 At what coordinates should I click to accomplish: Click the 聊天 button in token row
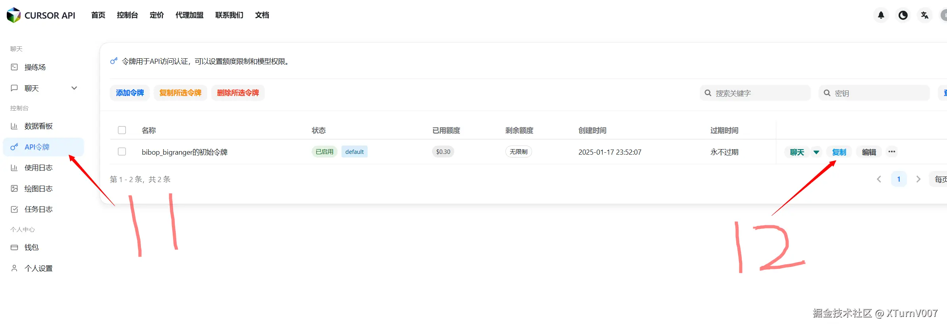point(797,152)
